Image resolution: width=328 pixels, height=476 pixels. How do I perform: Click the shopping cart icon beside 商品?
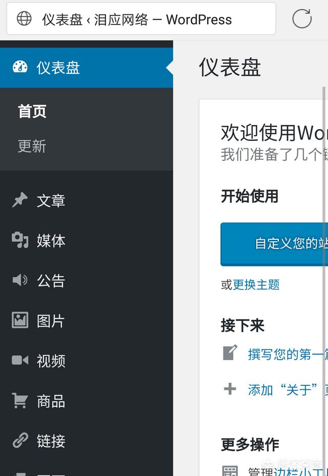tap(20, 400)
